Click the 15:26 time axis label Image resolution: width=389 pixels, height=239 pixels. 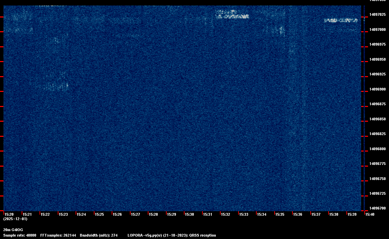click(x=117, y=214)
